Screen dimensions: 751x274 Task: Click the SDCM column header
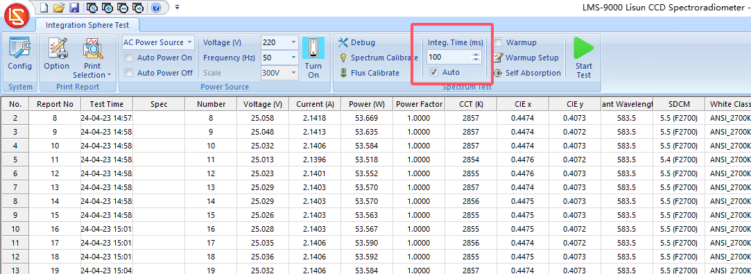point(679,104)
